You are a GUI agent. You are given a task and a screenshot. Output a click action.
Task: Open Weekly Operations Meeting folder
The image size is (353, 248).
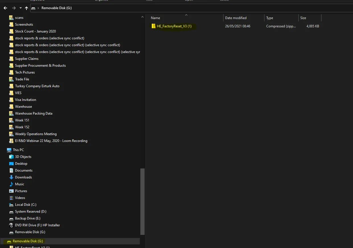pyautogui.click(x=36, y=134)
